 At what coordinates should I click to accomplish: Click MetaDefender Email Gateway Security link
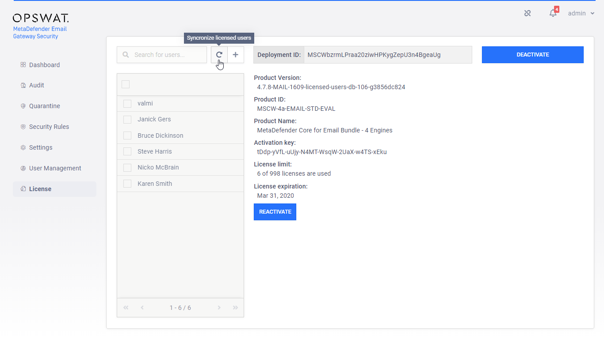(40, 33)
